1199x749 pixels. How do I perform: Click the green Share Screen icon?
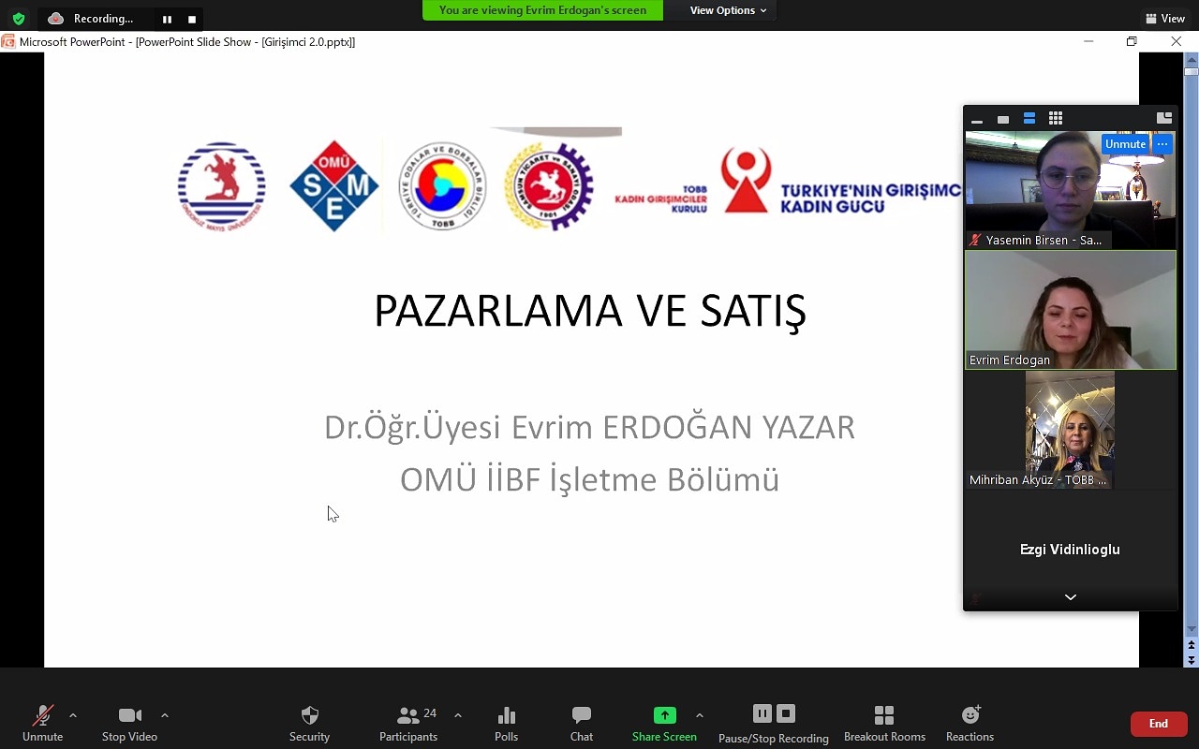(664, 715)
